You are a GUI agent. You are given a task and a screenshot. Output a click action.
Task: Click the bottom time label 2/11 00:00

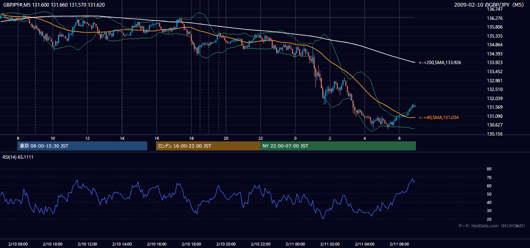pos(295,244)
